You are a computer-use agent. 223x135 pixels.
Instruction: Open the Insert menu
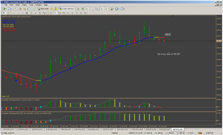[17, 5]
